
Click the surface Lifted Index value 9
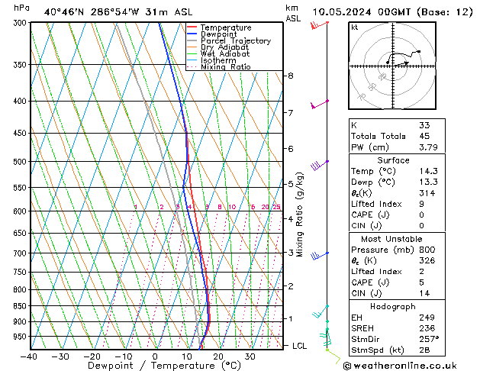(422, 204)
